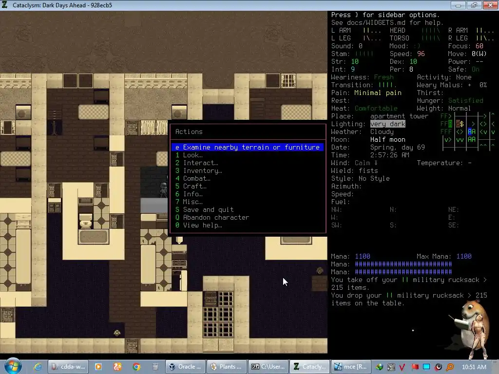Click the item pile on dark floor
499x374 pixels.
point(117,333)
